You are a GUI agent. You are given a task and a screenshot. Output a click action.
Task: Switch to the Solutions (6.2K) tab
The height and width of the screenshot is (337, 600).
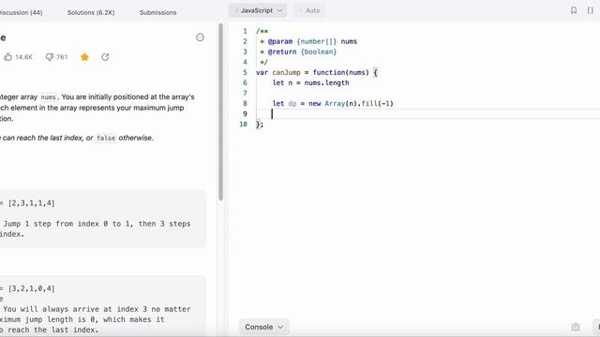click(x=91, y=12)
